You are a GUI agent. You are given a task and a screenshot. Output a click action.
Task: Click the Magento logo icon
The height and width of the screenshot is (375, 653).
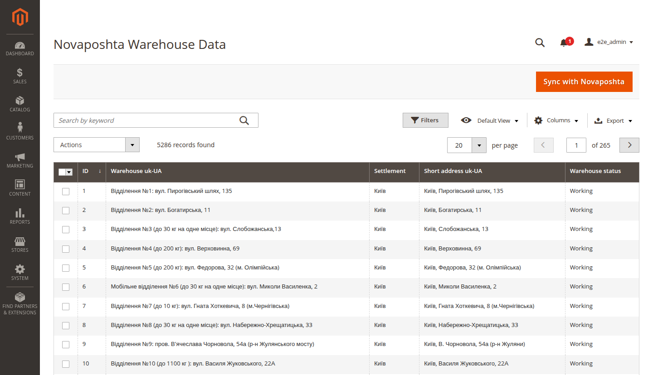[20, 17]
